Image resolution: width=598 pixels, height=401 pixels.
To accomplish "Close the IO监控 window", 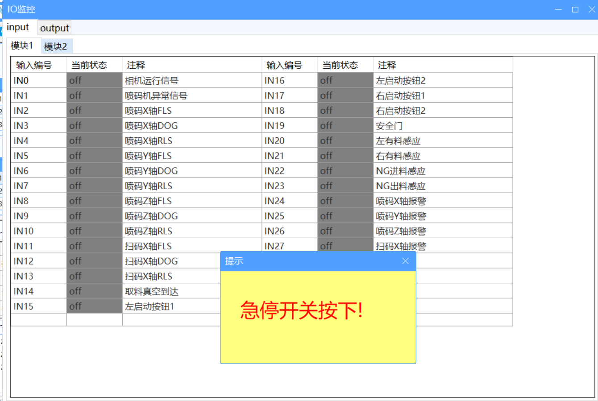I will click(x=592, y=9).
